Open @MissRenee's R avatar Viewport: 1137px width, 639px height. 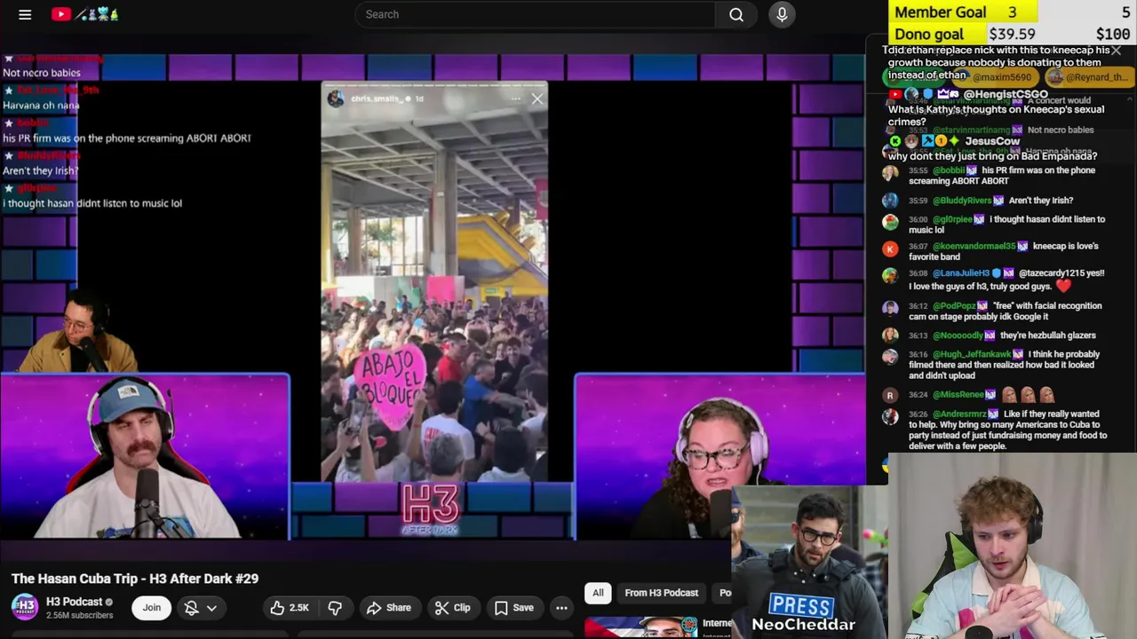pos(889,395)
